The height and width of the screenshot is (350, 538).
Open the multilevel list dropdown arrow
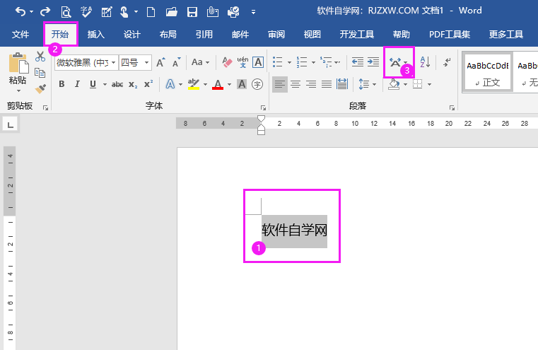[337, 62]
